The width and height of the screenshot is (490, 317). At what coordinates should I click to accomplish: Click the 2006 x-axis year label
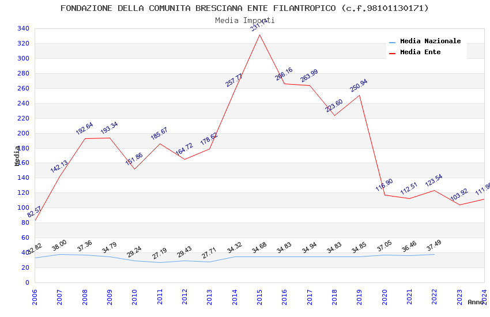point(35,297)
